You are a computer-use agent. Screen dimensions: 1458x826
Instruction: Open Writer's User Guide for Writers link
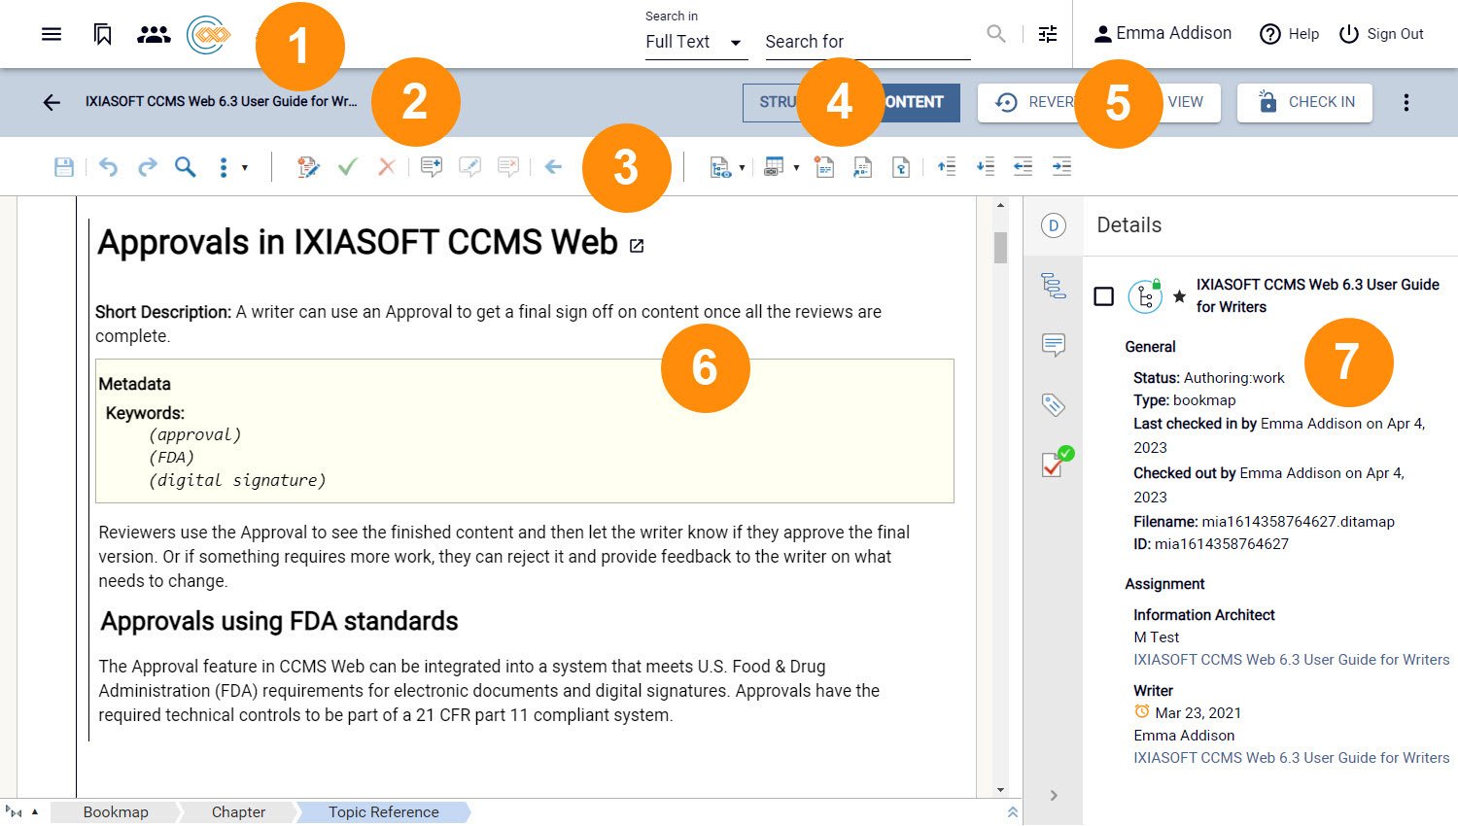point(1291,758)
